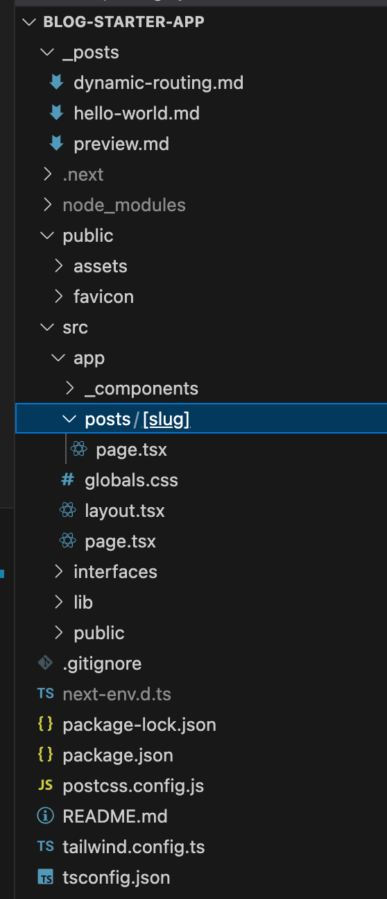The height and width of the screenshot is (899, 387).
Task: Click the git icon of .gitignore
Action: pyautogui.click(x=45, y=663)
